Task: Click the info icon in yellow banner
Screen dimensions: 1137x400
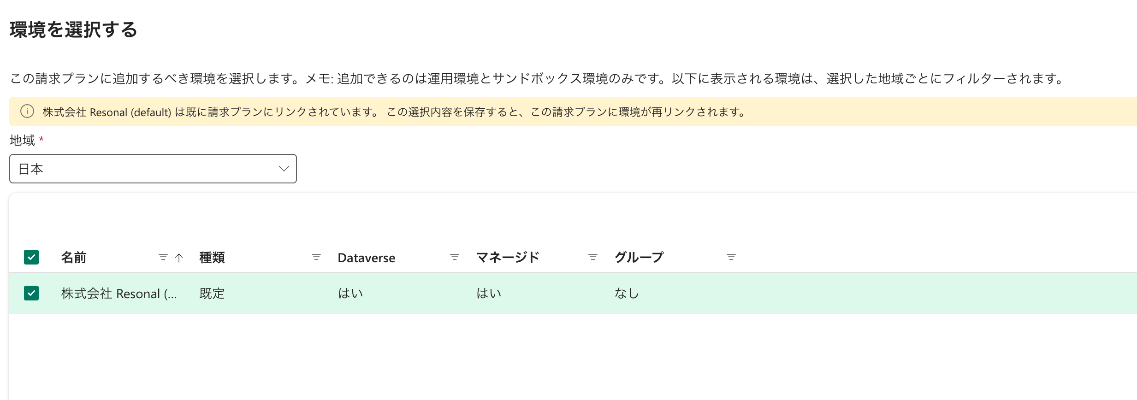Action: (27, 112)
